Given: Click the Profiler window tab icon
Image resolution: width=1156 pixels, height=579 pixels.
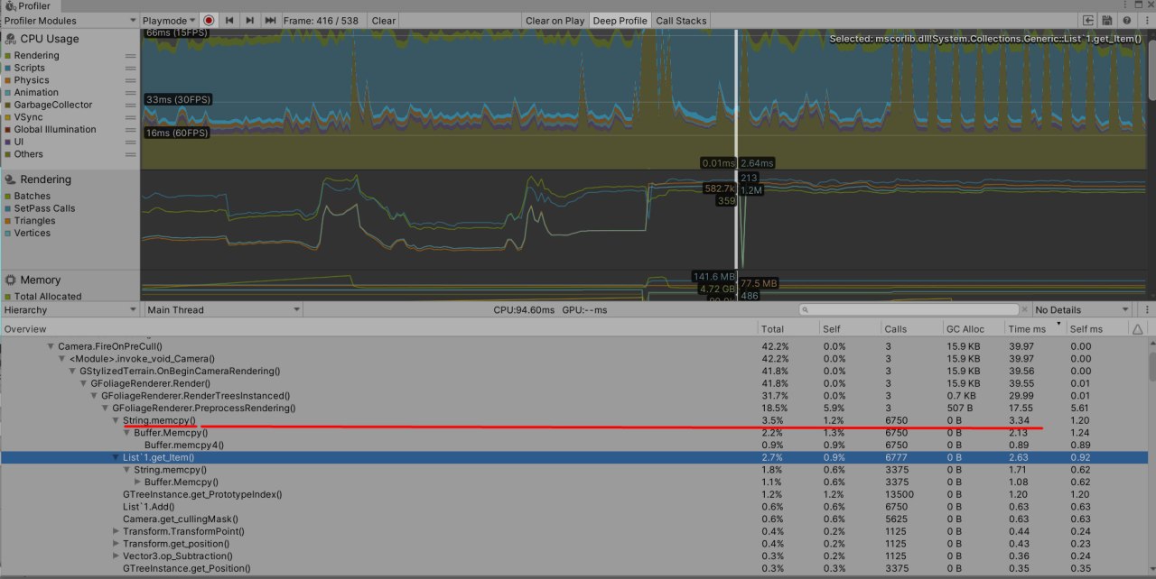Looking at the screenshot, I should 10,5.
